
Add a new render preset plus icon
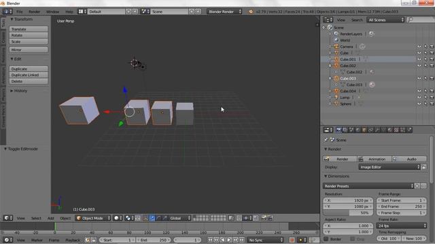[417, 186]
